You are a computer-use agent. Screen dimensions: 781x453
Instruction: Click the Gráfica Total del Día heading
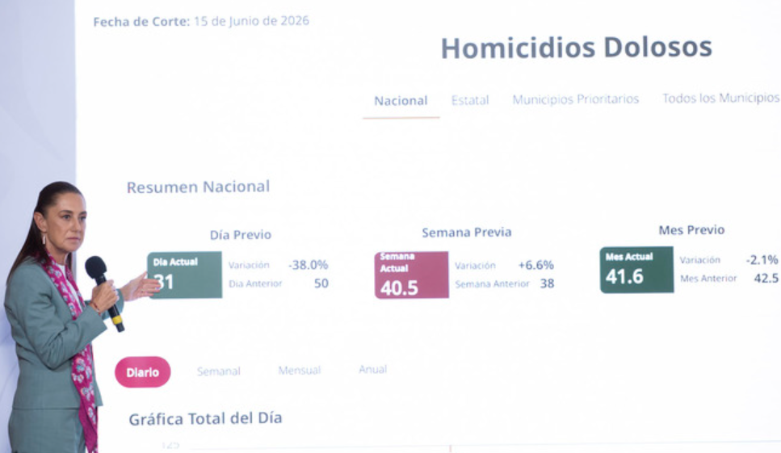tap(205, 418)
